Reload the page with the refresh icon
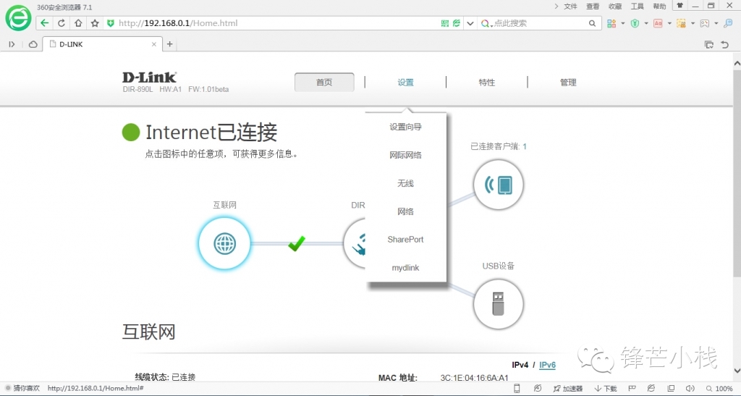Viewport: 741px width, 396px height. 62,23
